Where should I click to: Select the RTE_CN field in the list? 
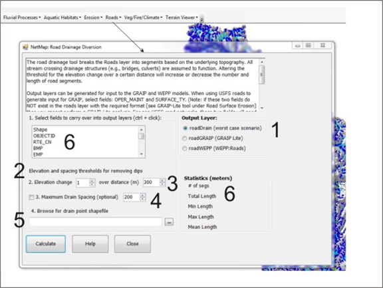pyautogui.click(x=43, y=142)
